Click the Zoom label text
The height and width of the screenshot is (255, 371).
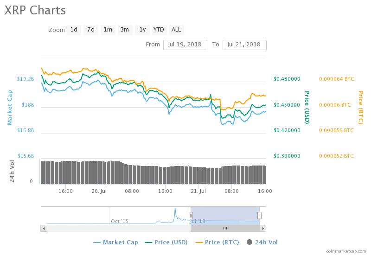[x=57, y=30]
